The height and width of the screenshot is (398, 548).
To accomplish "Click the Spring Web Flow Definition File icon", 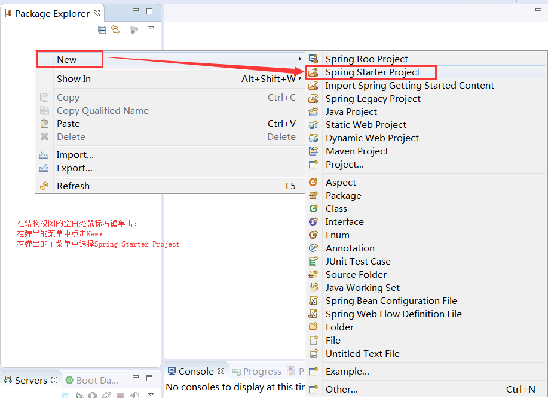I will pos(314,314).
